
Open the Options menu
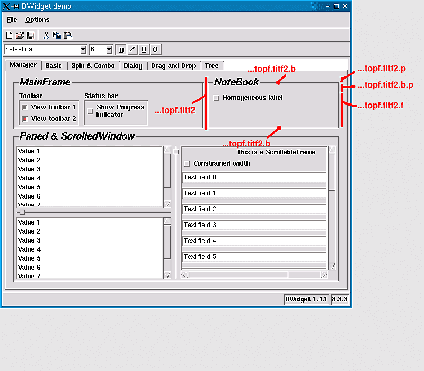tap(37, 19)
